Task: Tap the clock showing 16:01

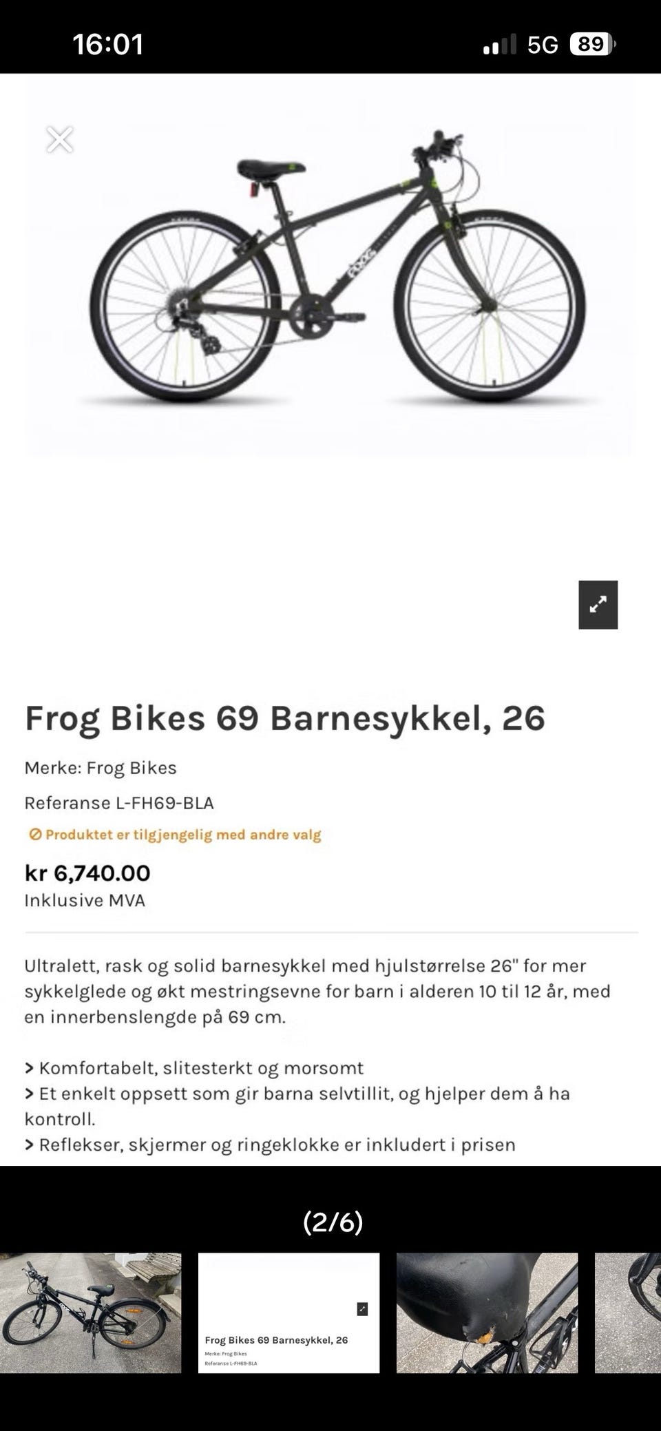Action: (x=108, y=45)
